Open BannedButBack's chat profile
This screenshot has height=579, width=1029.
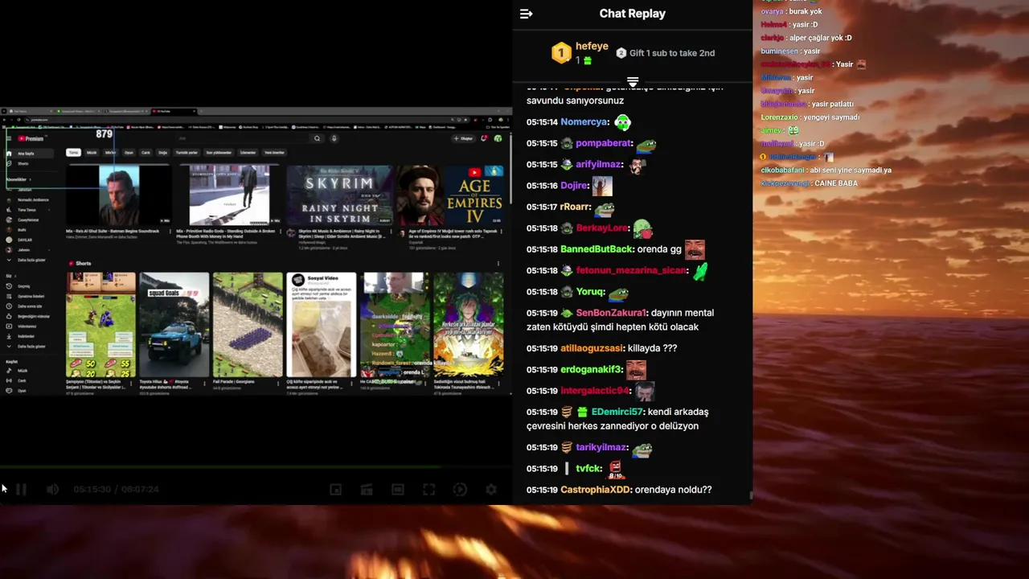tap(596, 249)
